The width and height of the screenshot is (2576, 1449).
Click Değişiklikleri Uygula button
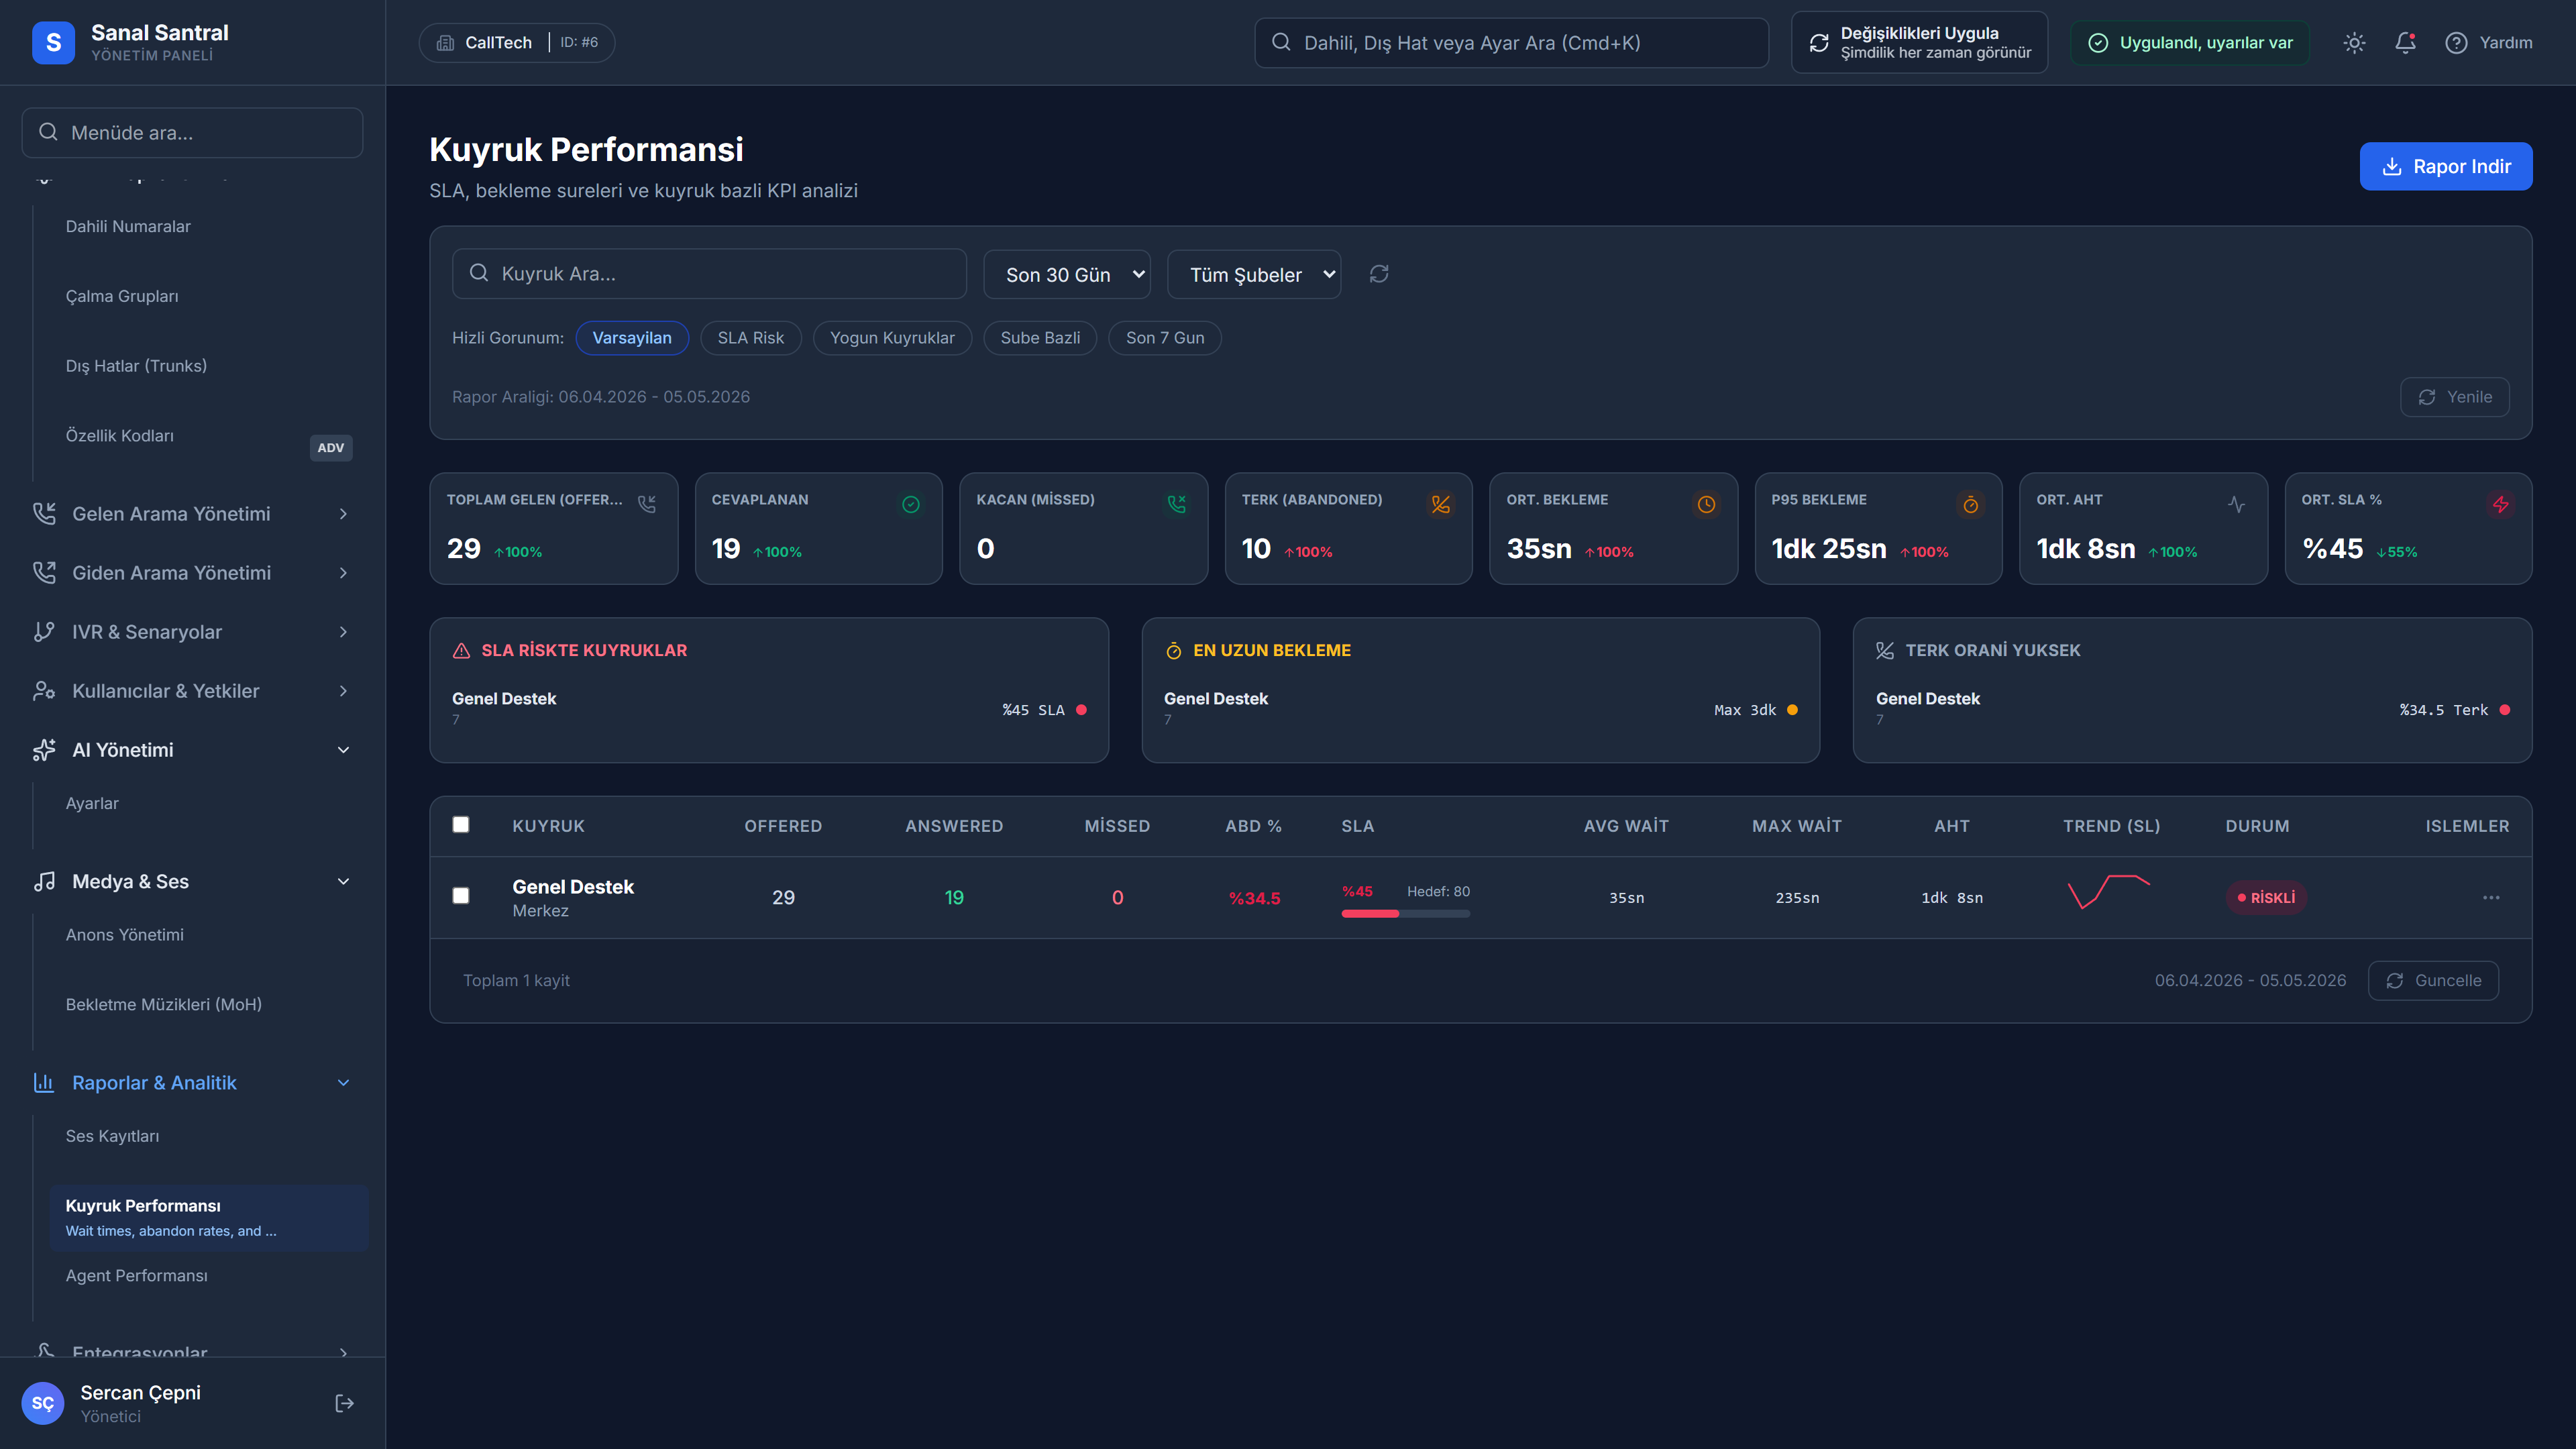[1918, 42]
